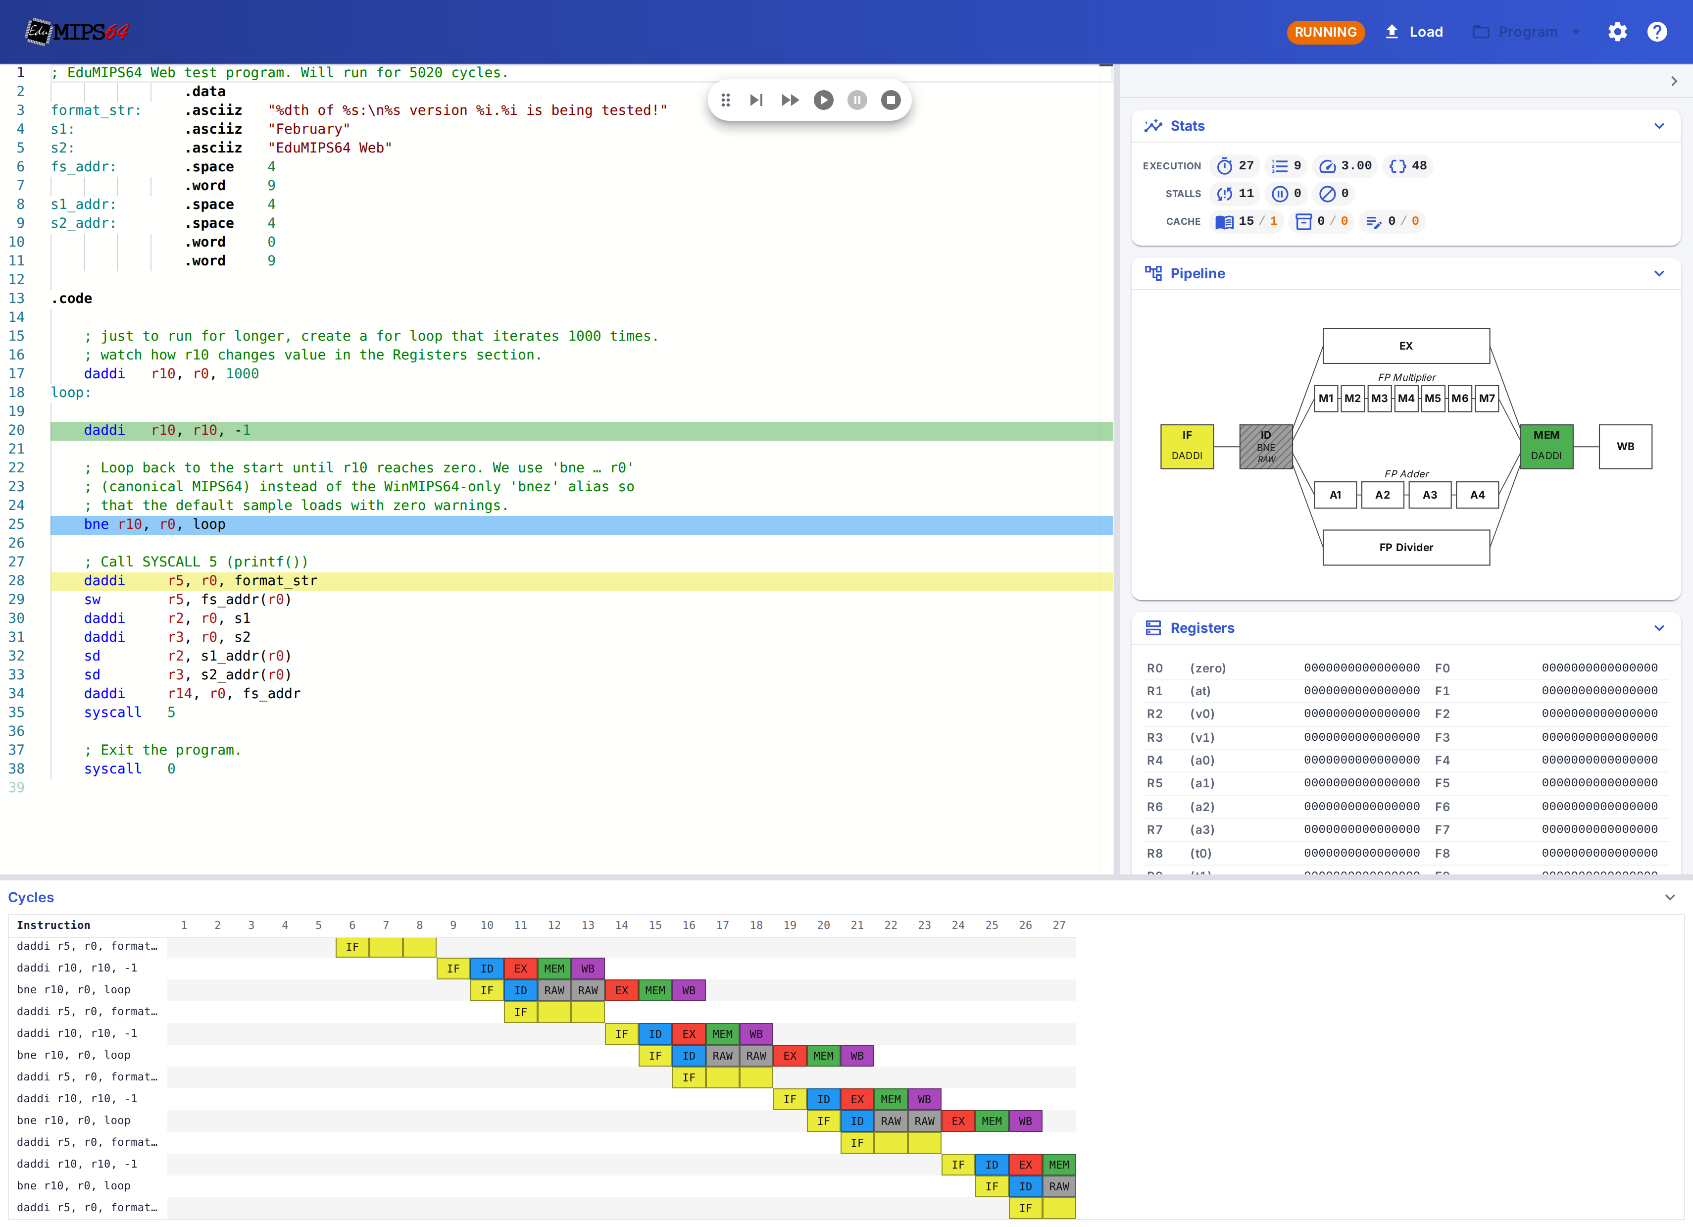
Task: Click the Registers panel icon
Action: coord(1153,628)
